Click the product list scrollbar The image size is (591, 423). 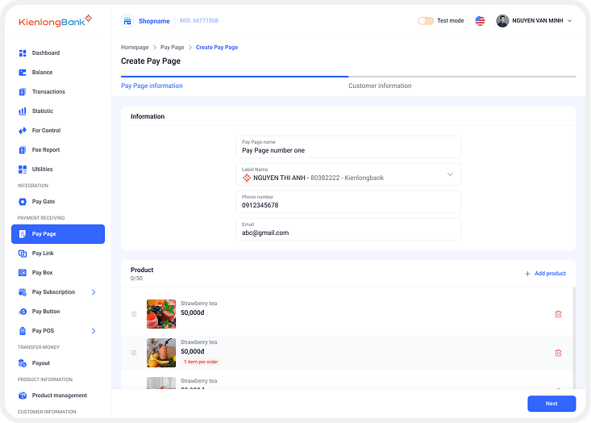(x=574, y=337)
